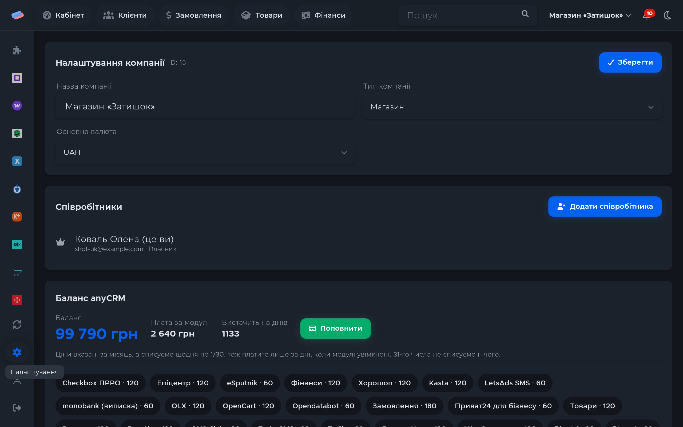Image resolution: width=683 pixels, height=427 pixels.
Task: Click the crown icon beside Коваль Олена
Action: pos(60,242)
